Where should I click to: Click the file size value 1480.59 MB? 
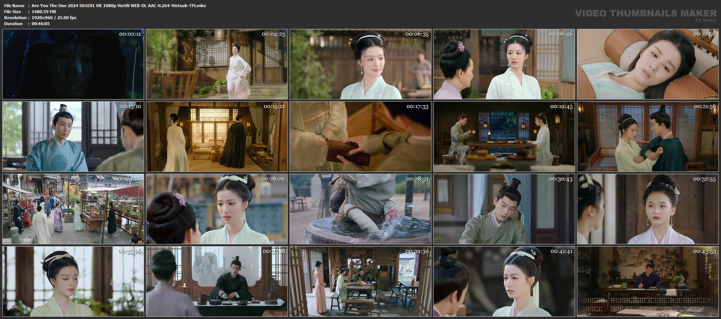(x=44, y=12)
